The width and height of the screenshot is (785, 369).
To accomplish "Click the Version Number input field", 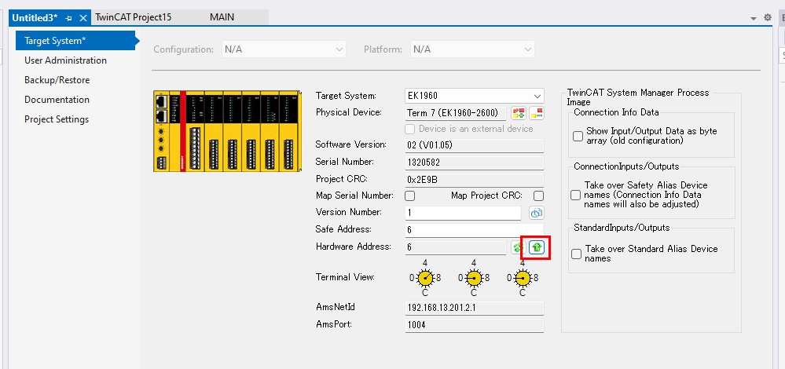I will coord(463,213).
